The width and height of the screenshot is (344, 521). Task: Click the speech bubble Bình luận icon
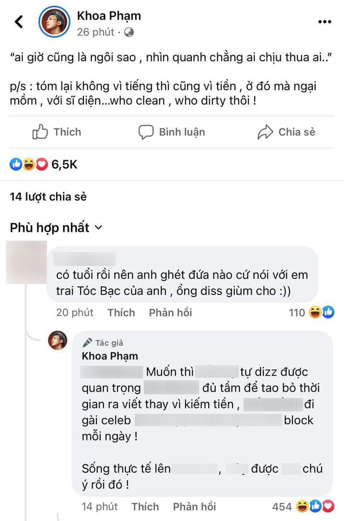pyautogui.click(x=146, y=132)
